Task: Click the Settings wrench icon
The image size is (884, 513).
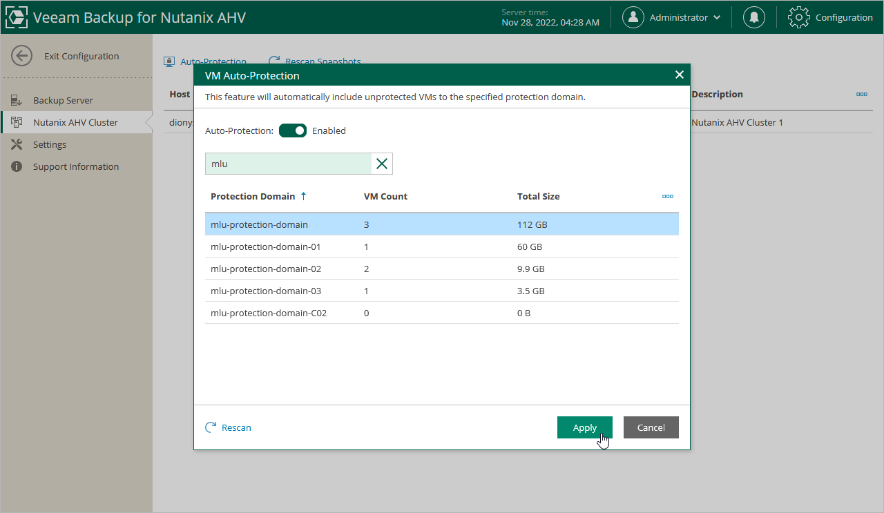Action: click(17, 144)
